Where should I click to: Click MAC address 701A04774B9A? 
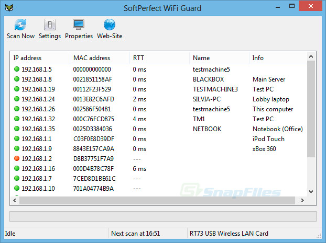coord(93,189)
